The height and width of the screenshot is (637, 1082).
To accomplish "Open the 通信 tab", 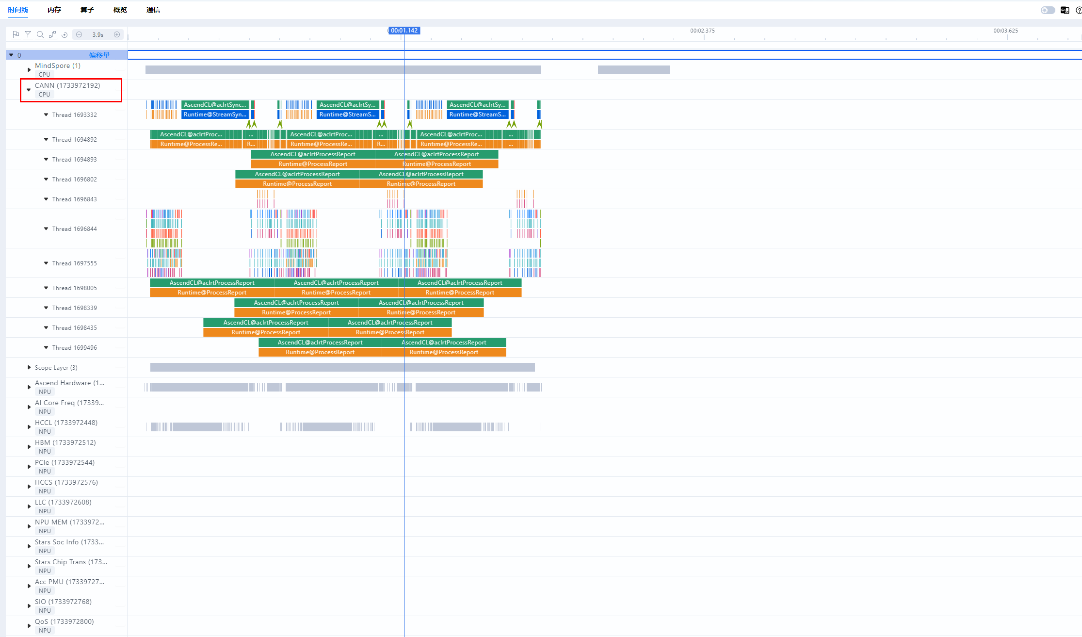I will [x=153, y=10].
